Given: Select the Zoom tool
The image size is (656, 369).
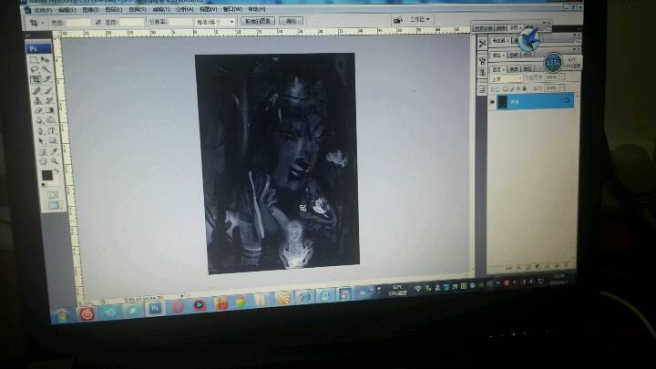Looking at the screenshot, I should tap(55, 161).
